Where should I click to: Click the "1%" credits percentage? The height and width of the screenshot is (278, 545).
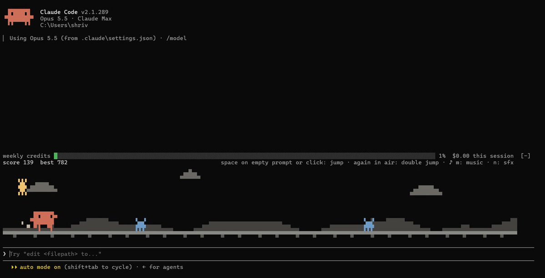(442, 156)
